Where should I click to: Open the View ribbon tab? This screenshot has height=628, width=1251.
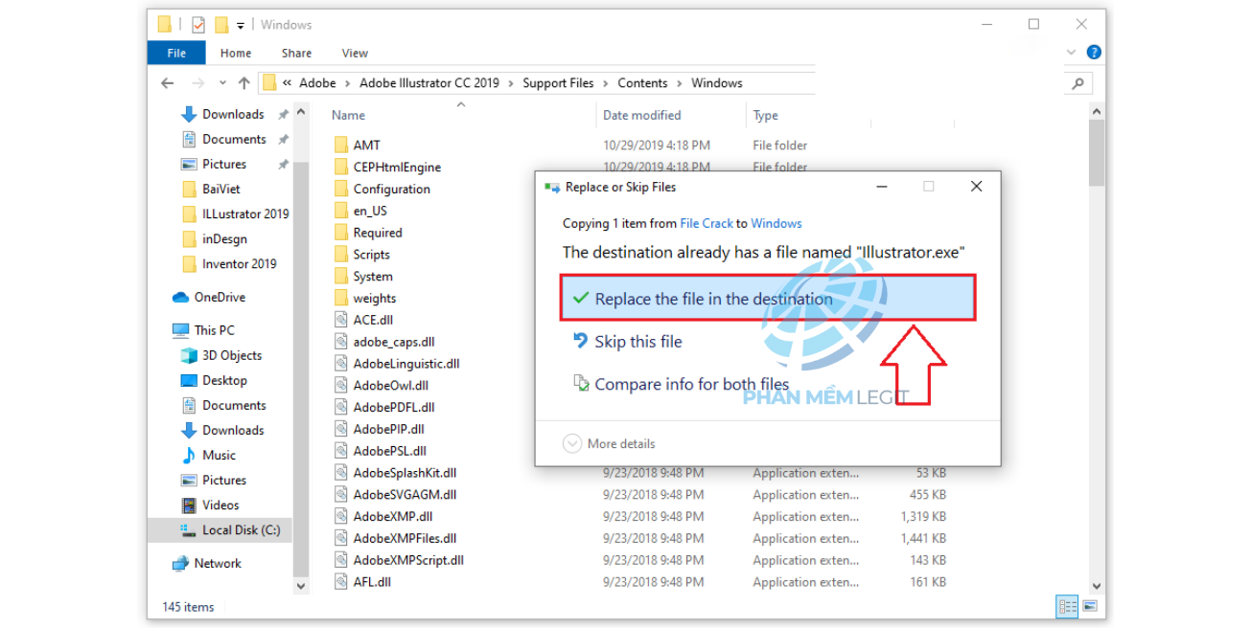click(x=355, y=54)
